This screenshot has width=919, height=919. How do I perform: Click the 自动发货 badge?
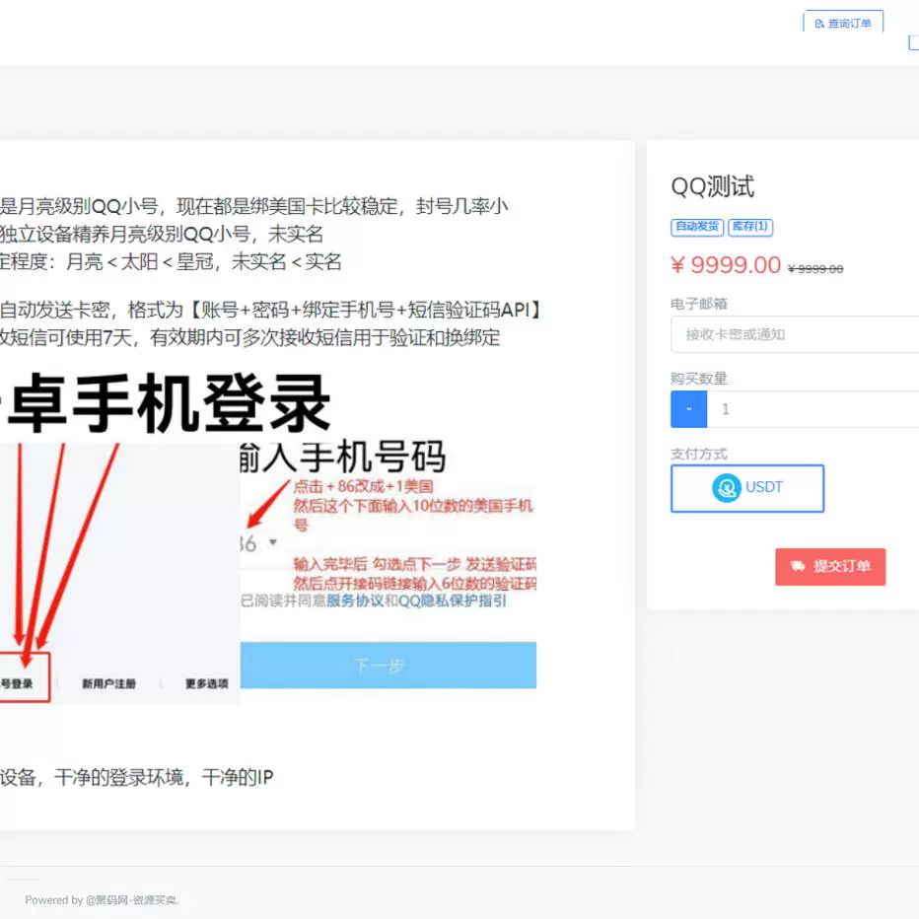pyautogui.click(x=697, y=227)
